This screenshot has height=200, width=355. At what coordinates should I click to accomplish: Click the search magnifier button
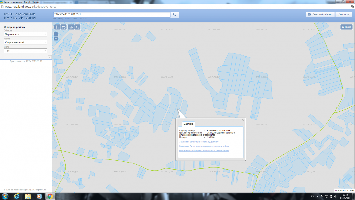(174, 14)
